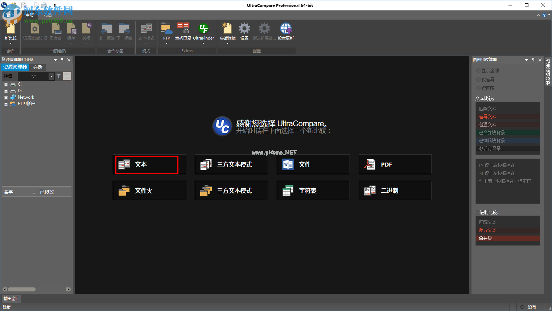Open the *.* filter dropdown

click(x=51, y=76)
